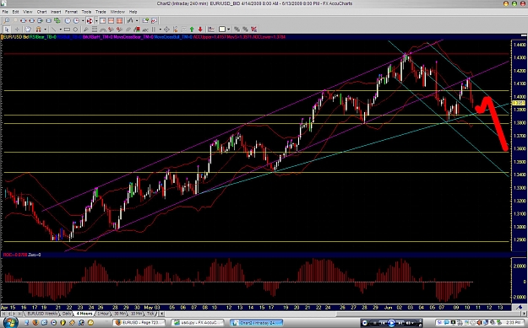This screenshot has width=528, height=328.
Task: Select the crosshair cursor tool
Action: 17,30
